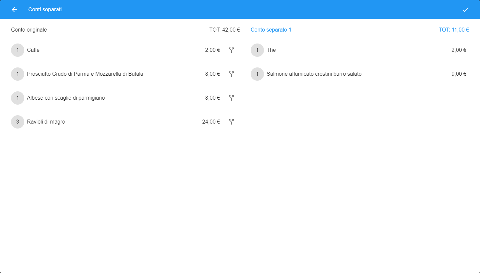
Task: Split Albese con scaglie di parmigiano item
Action: [x=231, y=98]
